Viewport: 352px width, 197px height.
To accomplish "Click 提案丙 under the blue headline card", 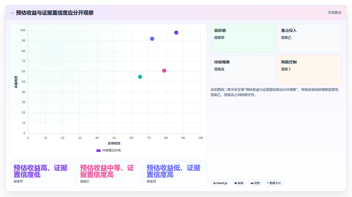I will coord(151,181).
